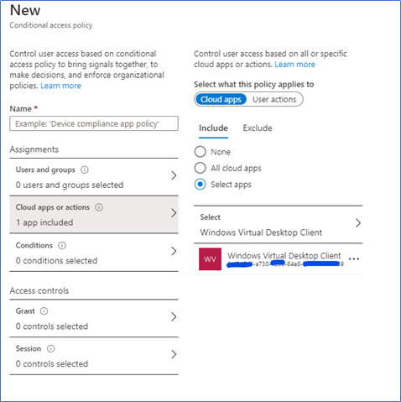401x402 pixels.
Task: Expand the Session controls arrow
Action: [174, 354]
